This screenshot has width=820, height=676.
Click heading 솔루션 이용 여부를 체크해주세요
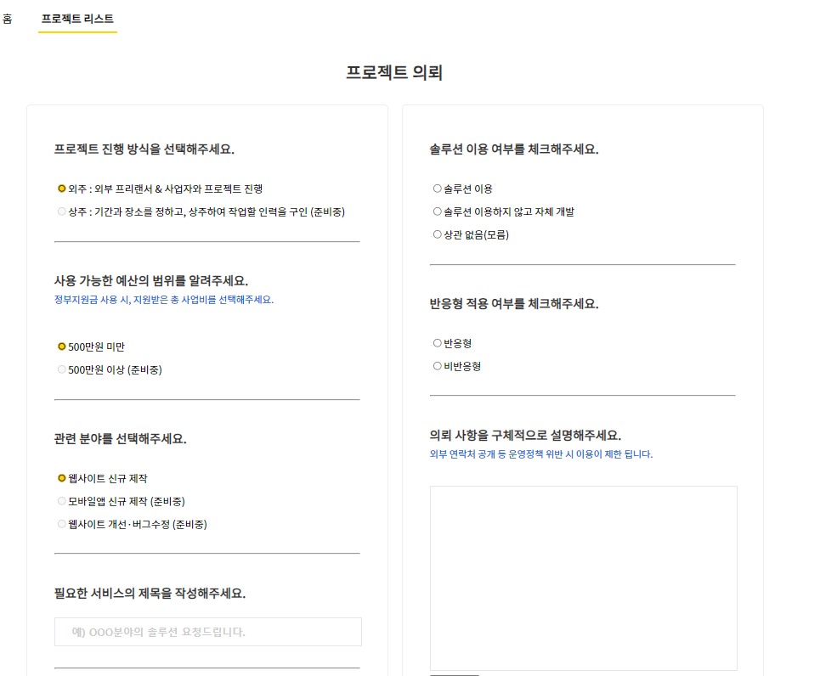click(514, 149)
